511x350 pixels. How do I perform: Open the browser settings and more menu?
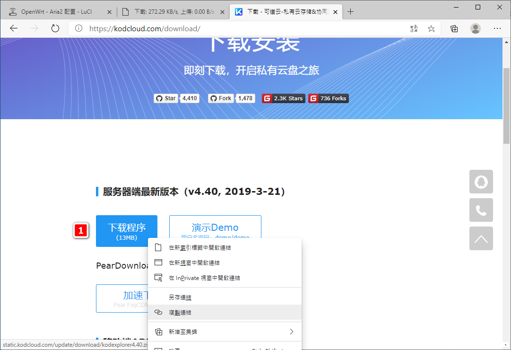(497, 28)
